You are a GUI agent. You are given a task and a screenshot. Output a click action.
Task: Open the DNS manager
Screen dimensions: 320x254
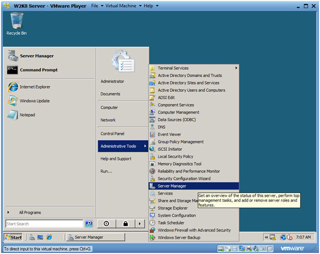coord(194,127)
